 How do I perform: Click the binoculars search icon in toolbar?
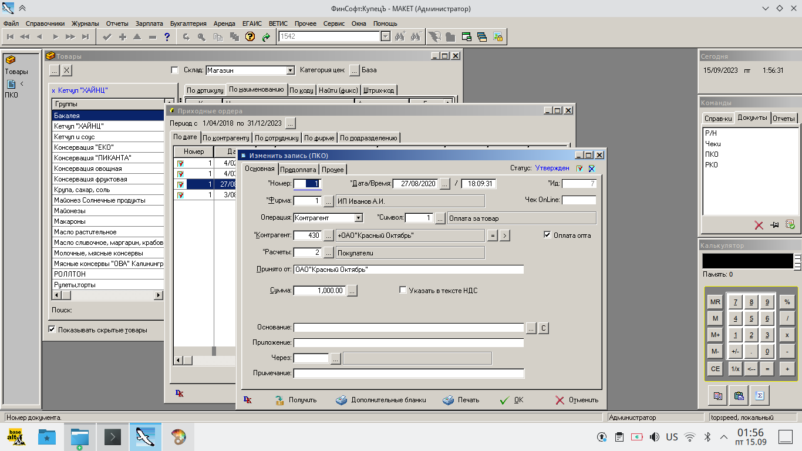400,36
